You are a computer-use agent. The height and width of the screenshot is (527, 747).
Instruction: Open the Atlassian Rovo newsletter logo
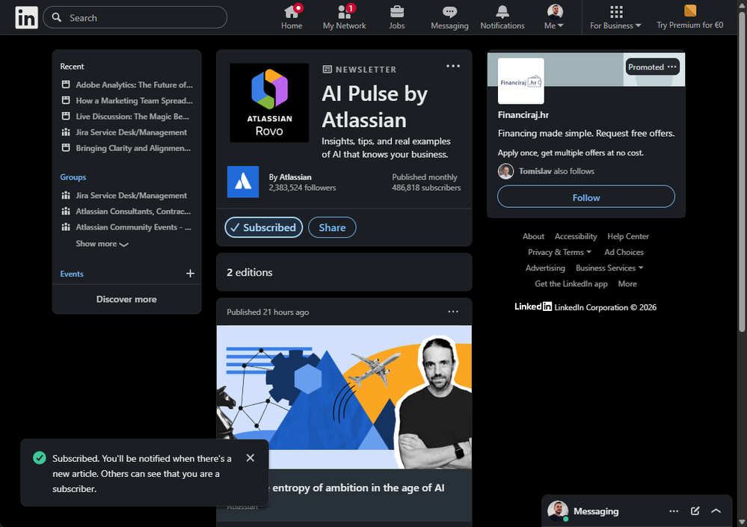(x=269, y=103)
